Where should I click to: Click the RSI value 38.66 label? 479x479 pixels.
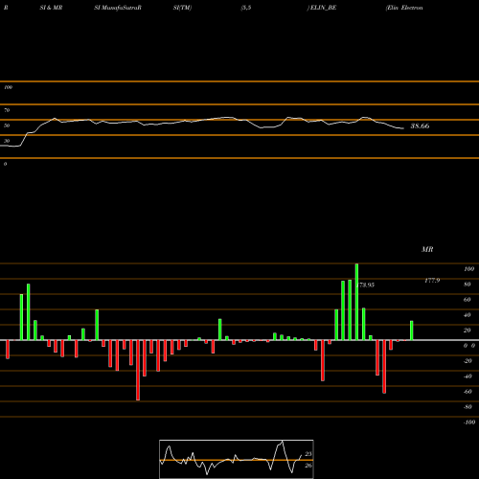click(420, 126)
